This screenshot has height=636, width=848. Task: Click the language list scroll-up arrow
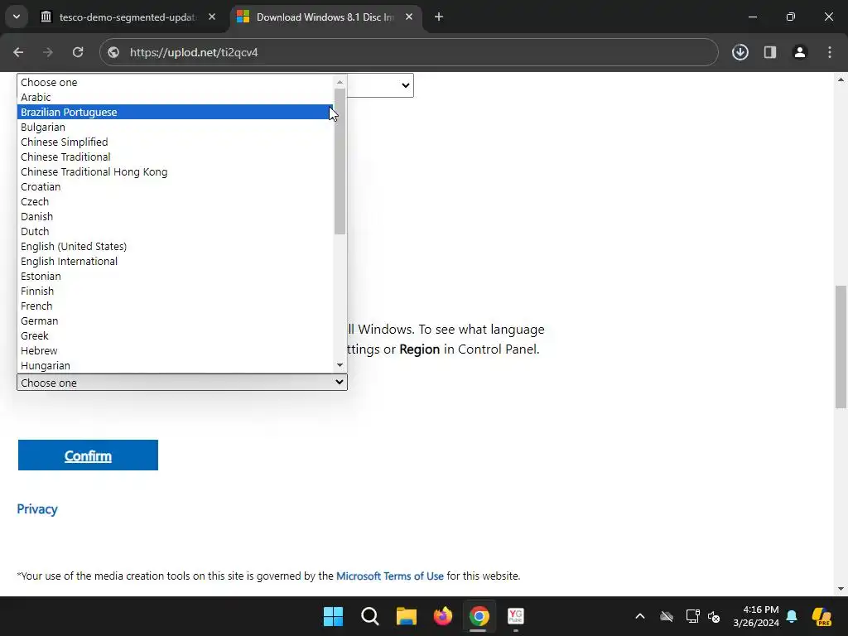(x=340, y=82)
